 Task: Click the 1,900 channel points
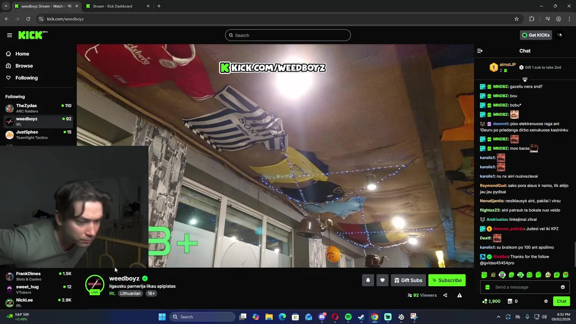491,301
